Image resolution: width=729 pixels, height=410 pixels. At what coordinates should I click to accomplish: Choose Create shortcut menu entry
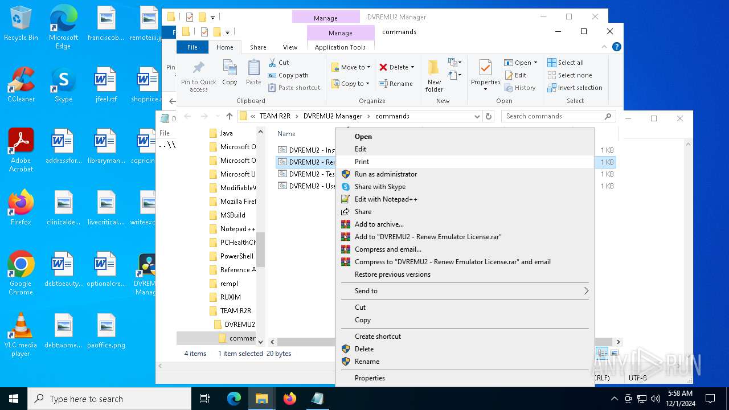[x=465, y=337]
